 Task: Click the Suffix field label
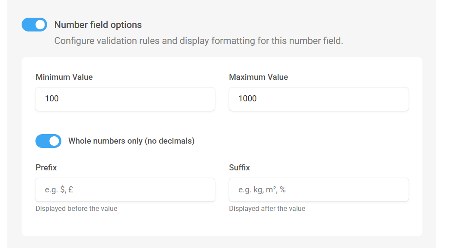[x=240, y=168]
